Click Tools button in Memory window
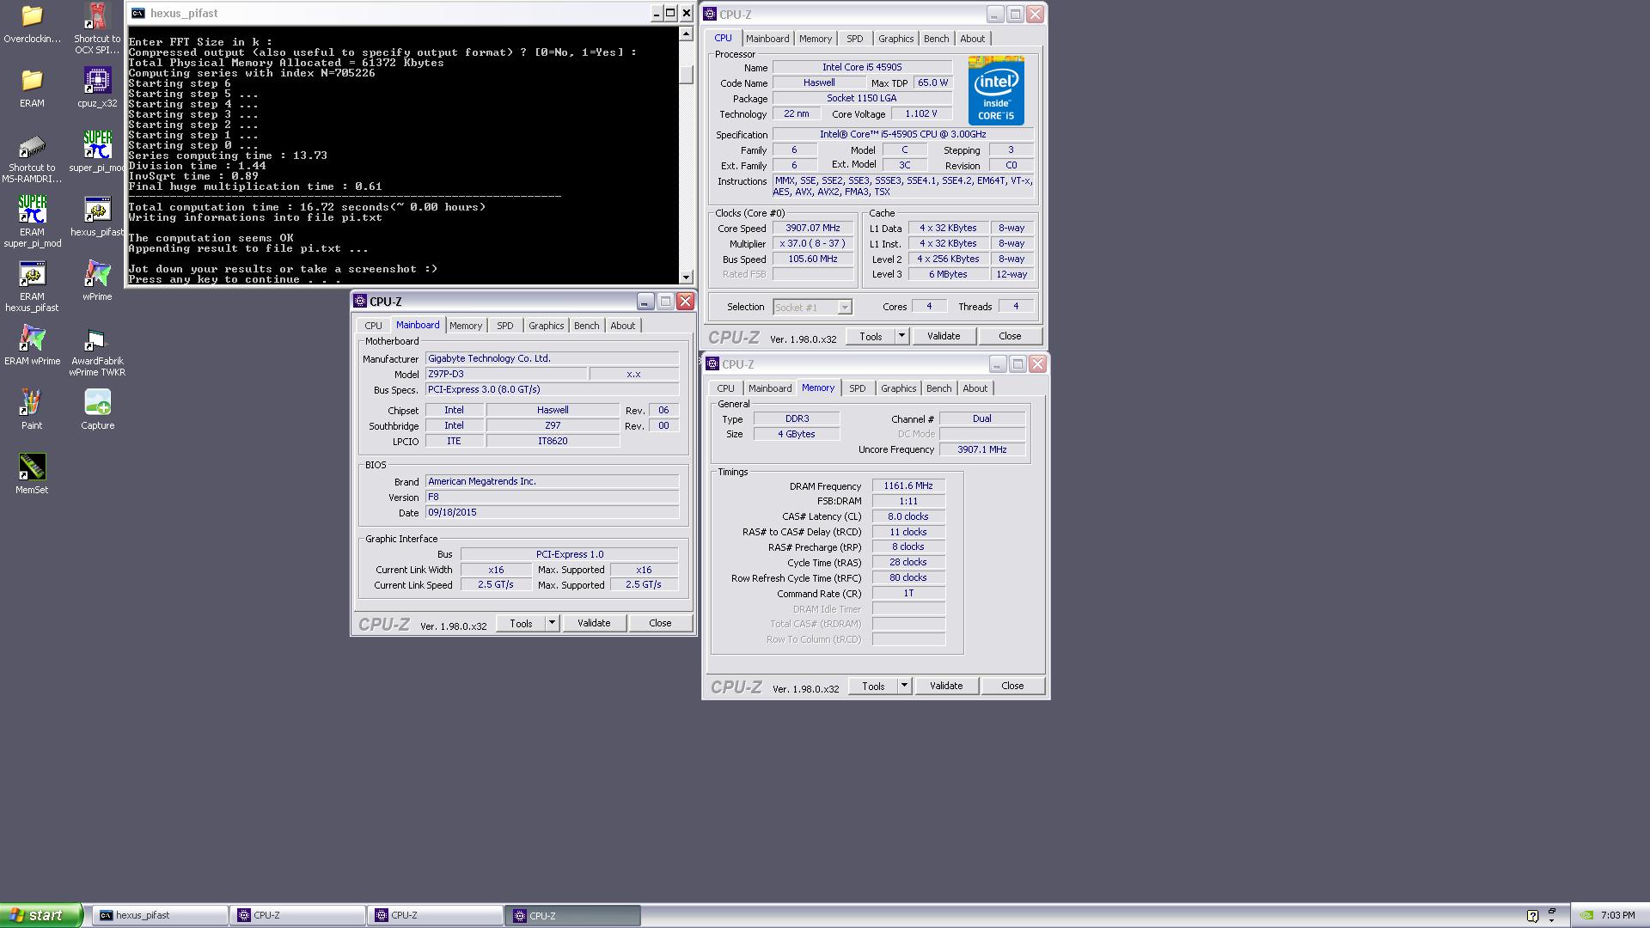The image size is (1650, 928). click(873, 686)
